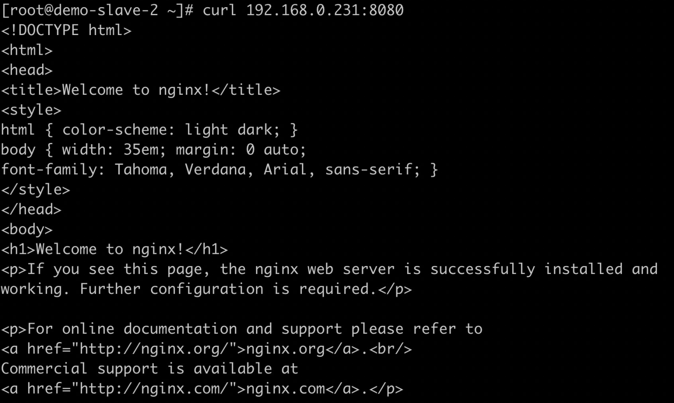Click the closing style tag
This screenshot has height=403, width=674.
pyautogui.click(x=35, y=190)
